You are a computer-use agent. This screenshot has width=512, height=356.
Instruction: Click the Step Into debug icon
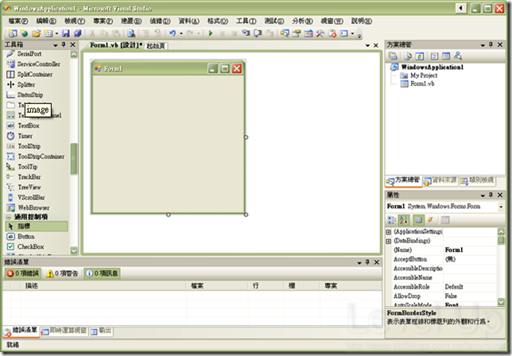click(x=246, y=33)
